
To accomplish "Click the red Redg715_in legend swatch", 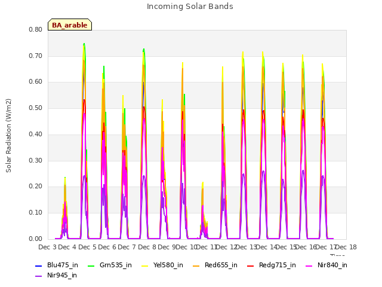I will coord(250,265).
